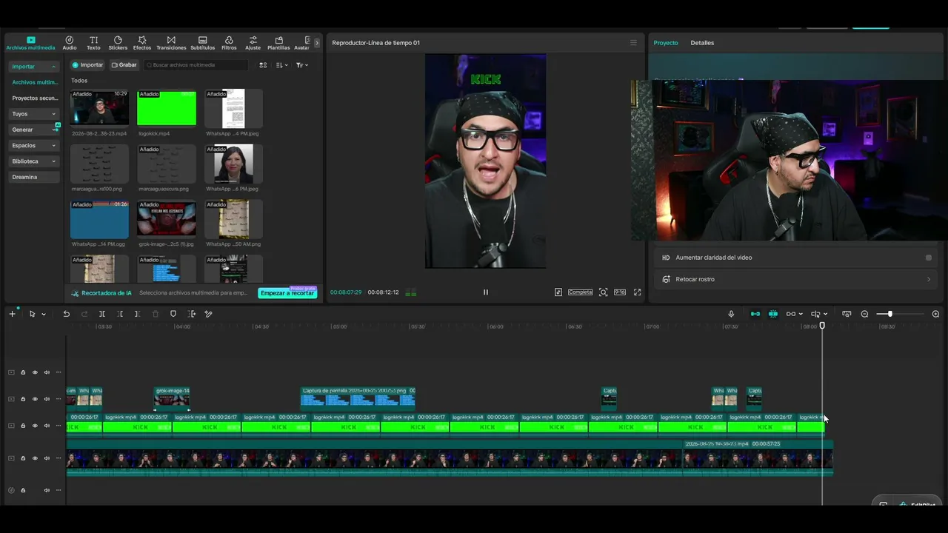Image resolution: width=948 pixels, height=533 pixels.
Task: Open more options for the top track
Action: tap(59, 372)
